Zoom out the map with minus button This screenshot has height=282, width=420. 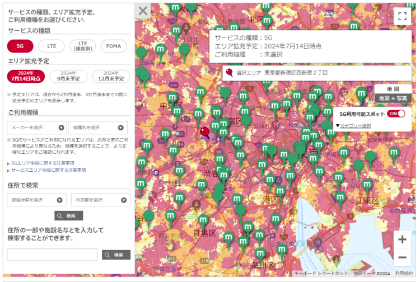pyautogui.click(x=402, y=257)
